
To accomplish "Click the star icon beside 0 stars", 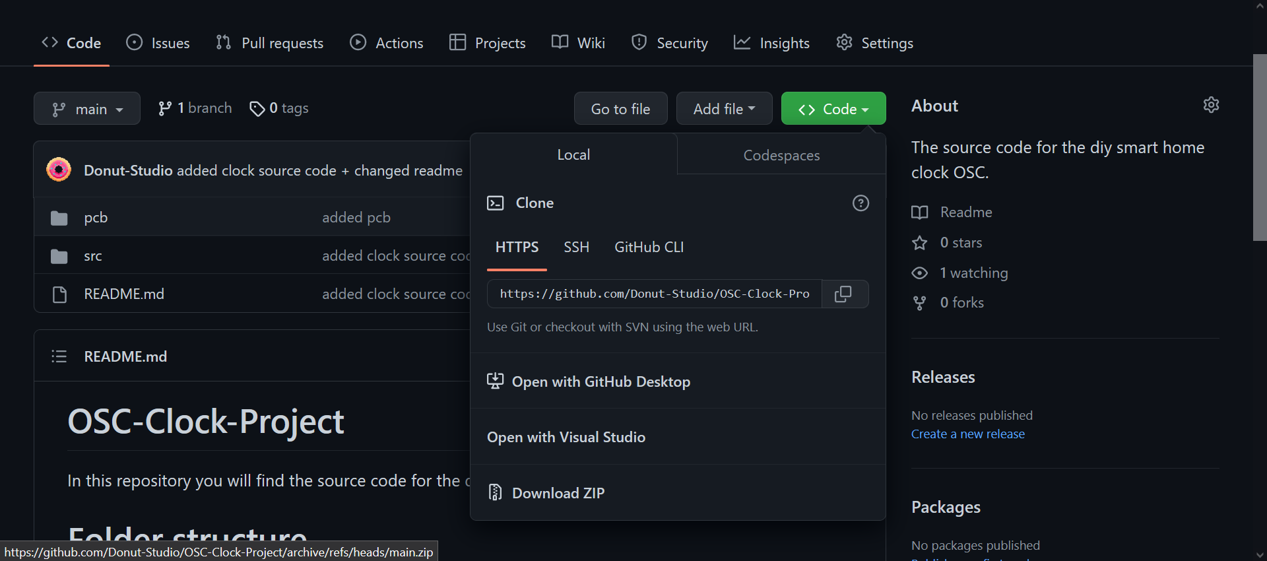I will [919, 243].
